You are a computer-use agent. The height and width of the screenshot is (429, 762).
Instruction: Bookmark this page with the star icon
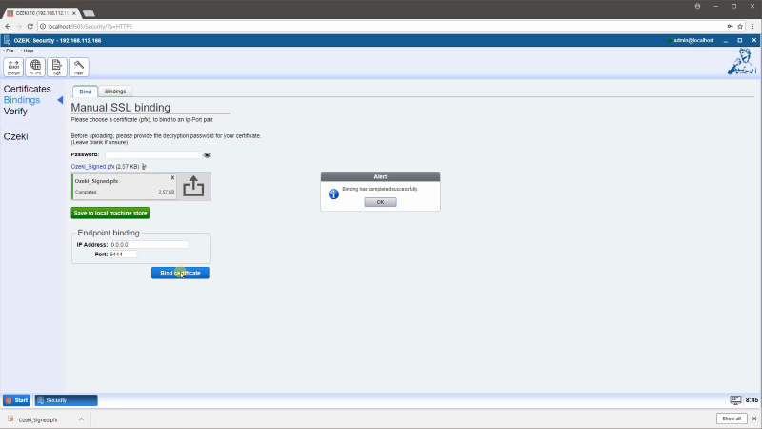coord(741,27)
